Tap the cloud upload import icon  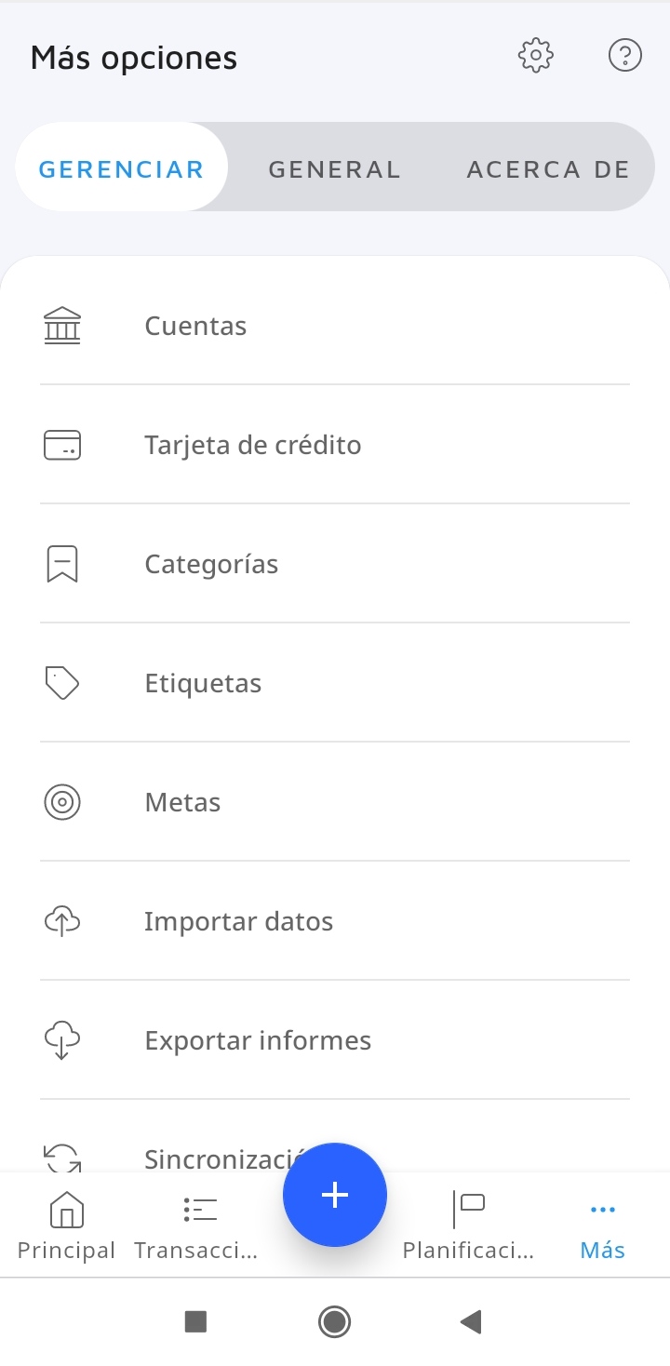point(62,922)
